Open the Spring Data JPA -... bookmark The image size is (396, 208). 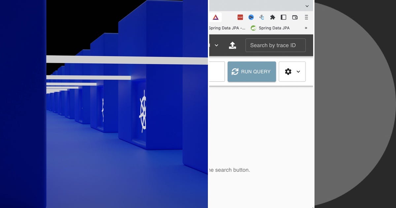[226, 28]
